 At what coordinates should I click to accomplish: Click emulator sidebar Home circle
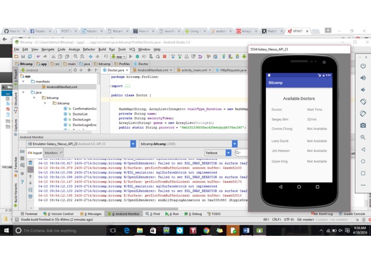click(x=363, y=161)
